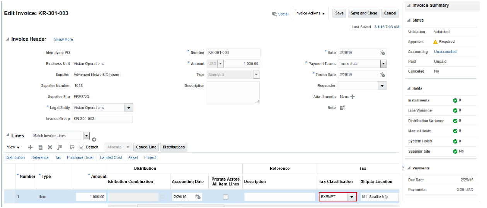This screenshot has width=487, height=208.
Task: Click the Invoice Group field
Action: click(102, 119)
